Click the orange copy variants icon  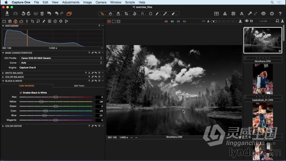coord(69,14)
